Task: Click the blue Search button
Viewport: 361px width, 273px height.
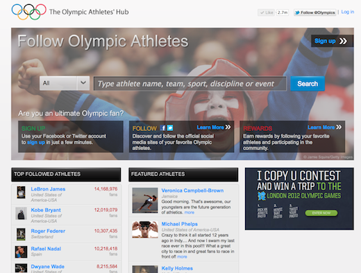Action: pos(308,84)
